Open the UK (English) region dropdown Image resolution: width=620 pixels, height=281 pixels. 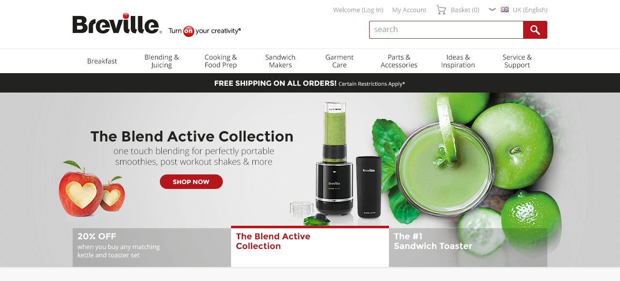coord(530,10)
